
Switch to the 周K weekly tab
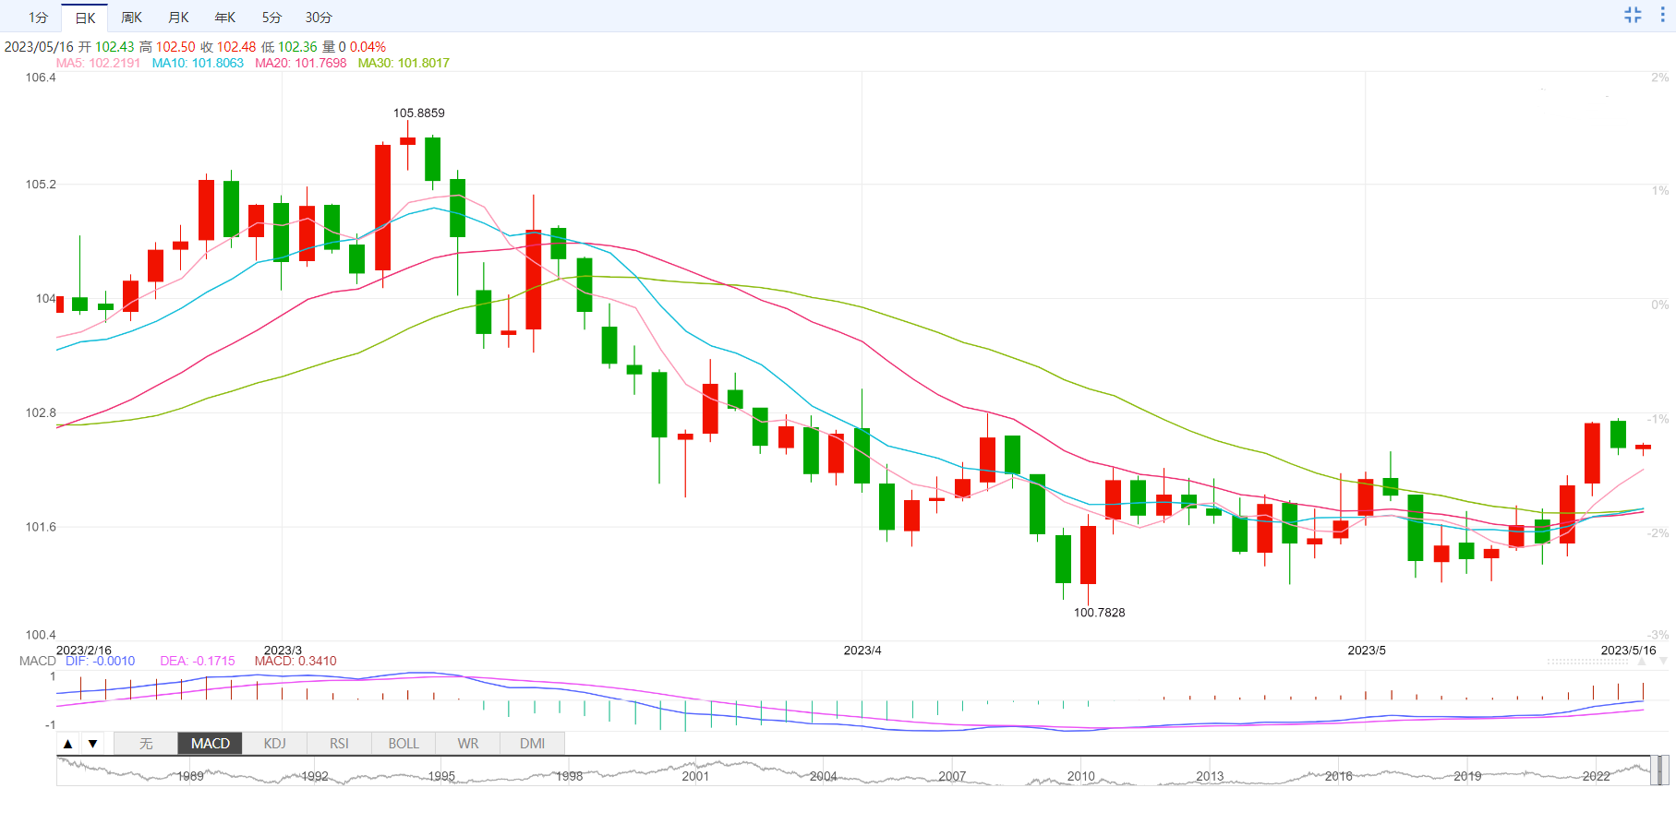click(x=131, y=18)
